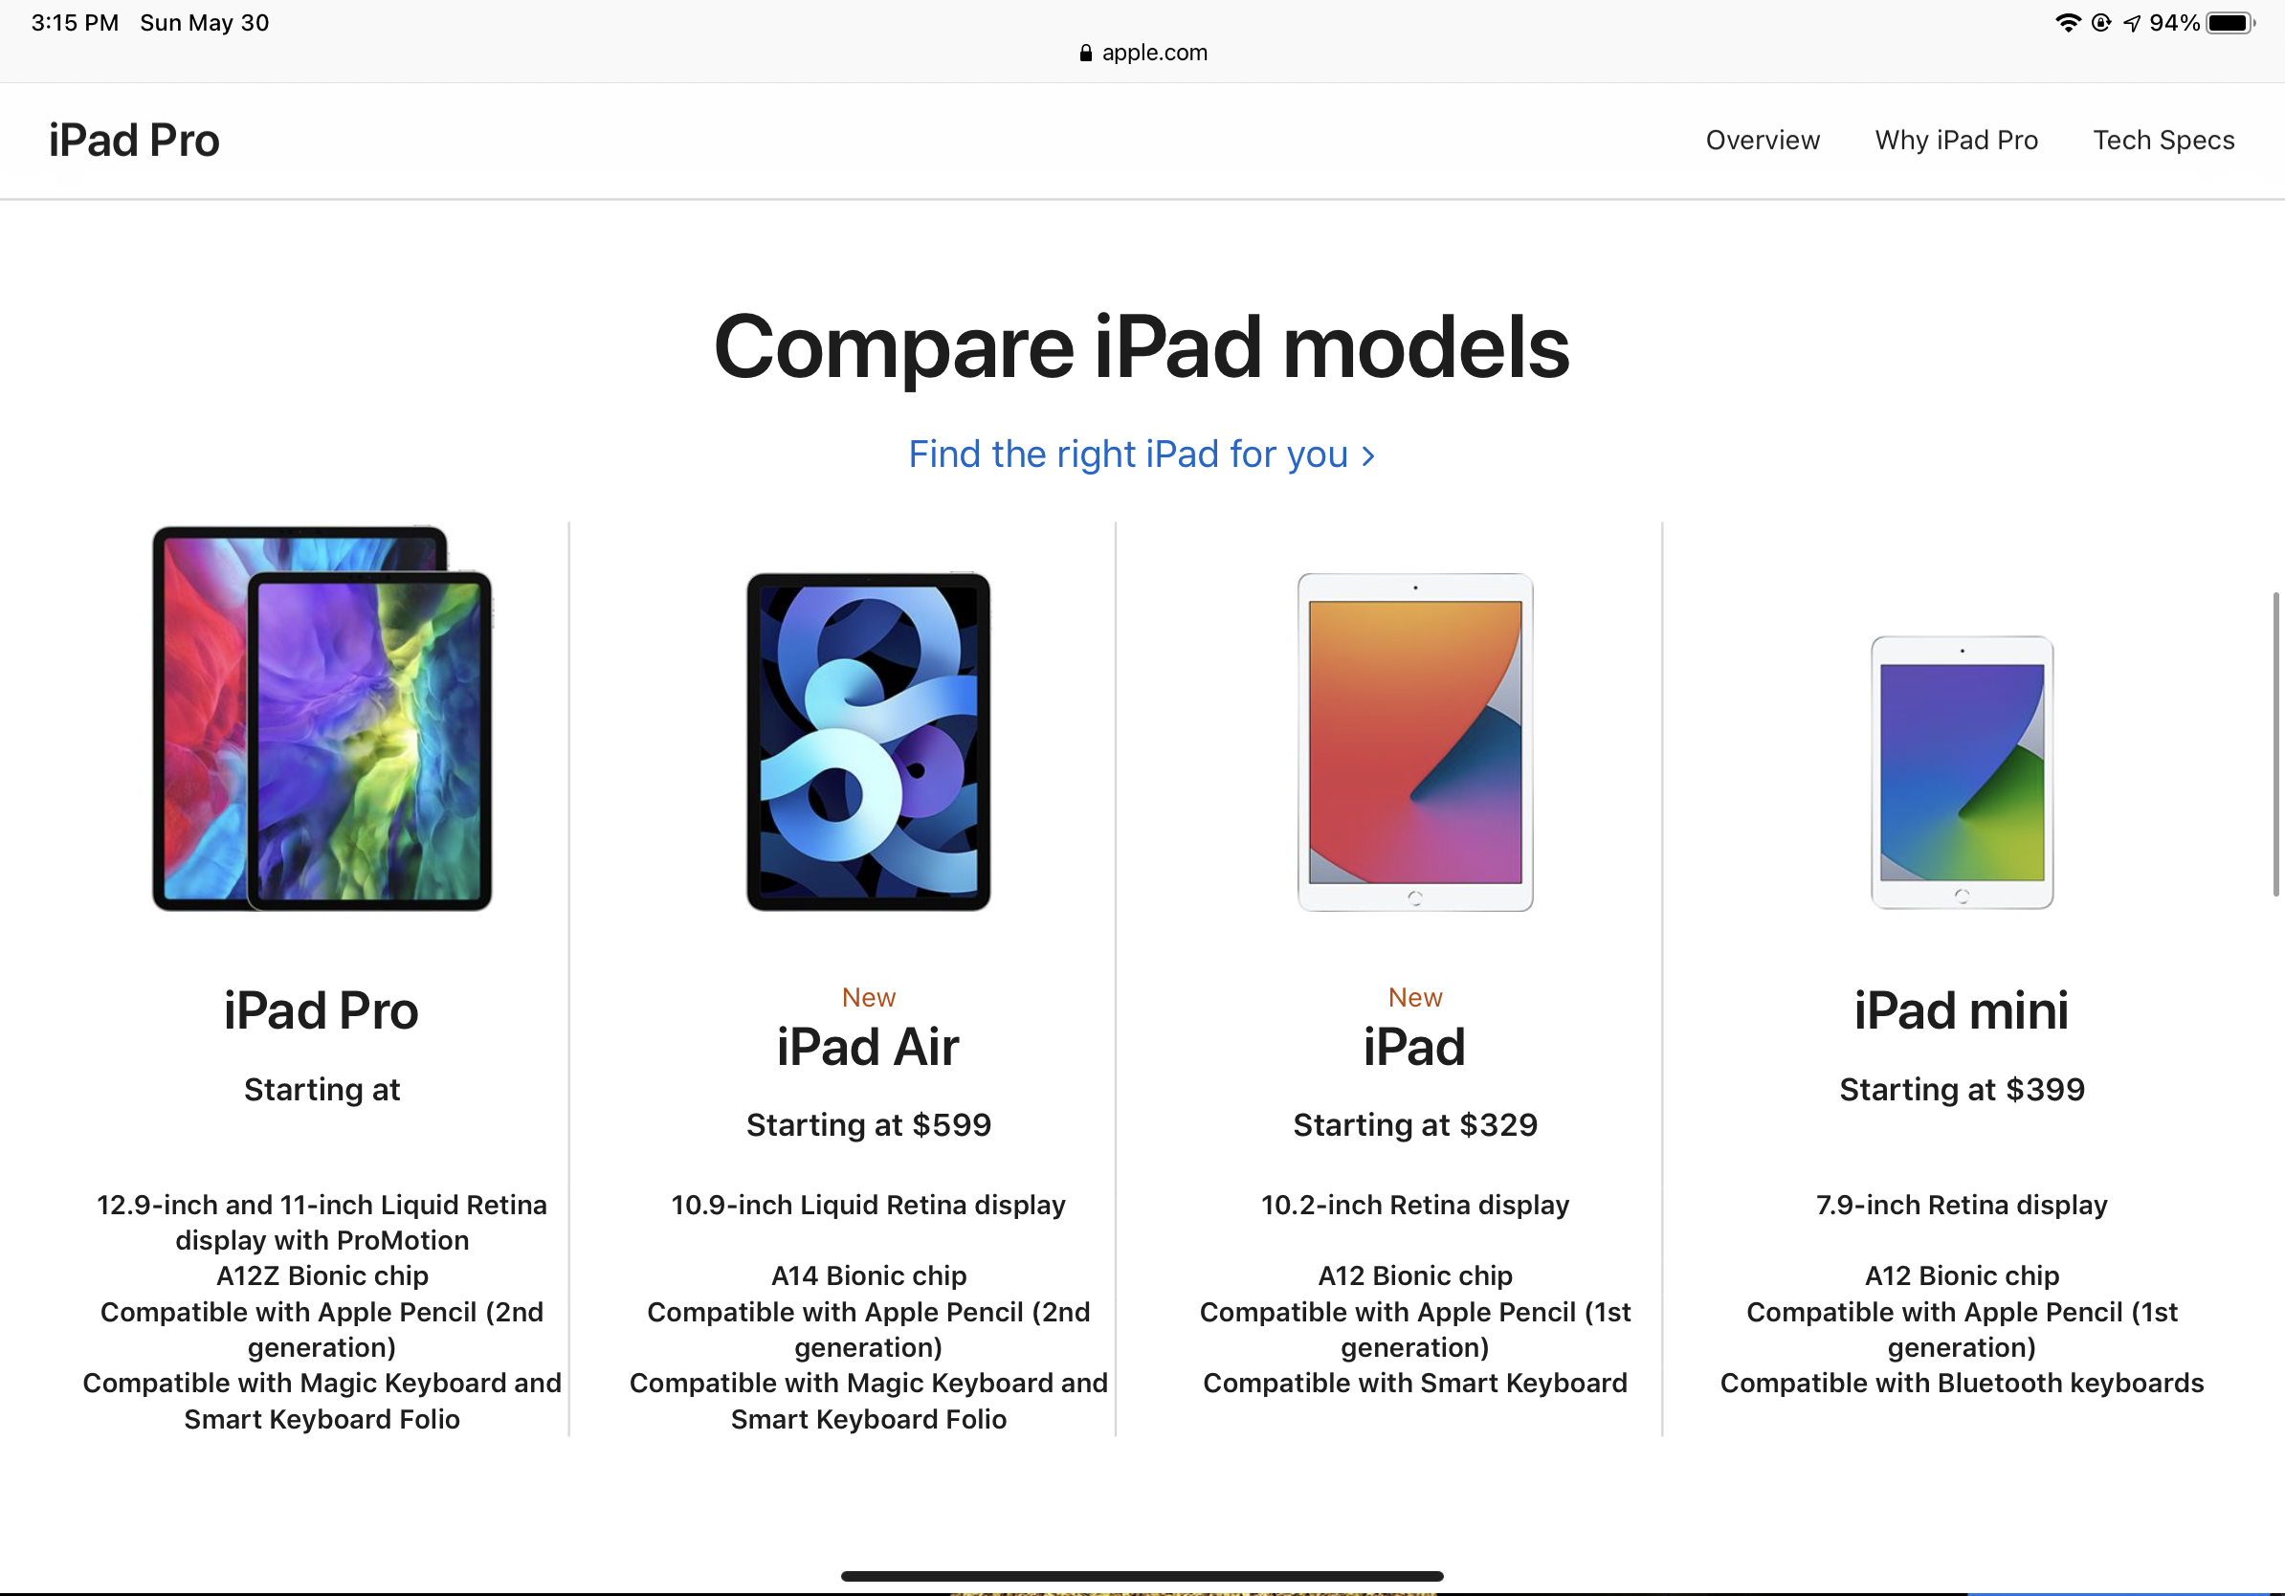The height and width of the screenshot is (1596, 2285).
Task: Tap the iPad mini product image
Action: [x=1962, y=772]
